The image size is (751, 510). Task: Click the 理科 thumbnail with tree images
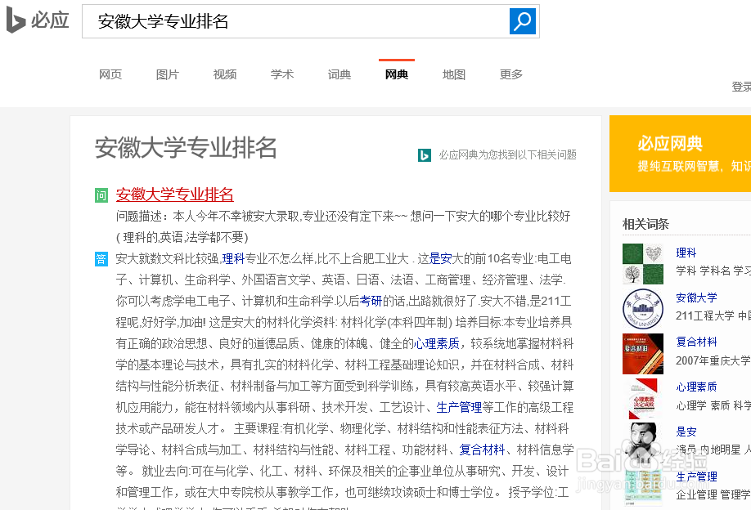coord(643,264)
